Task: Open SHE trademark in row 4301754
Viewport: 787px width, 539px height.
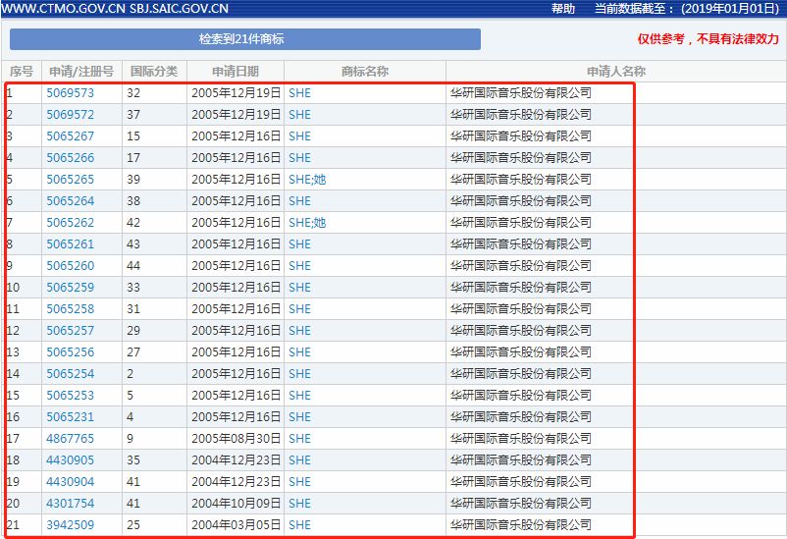Action: [299, 504]
